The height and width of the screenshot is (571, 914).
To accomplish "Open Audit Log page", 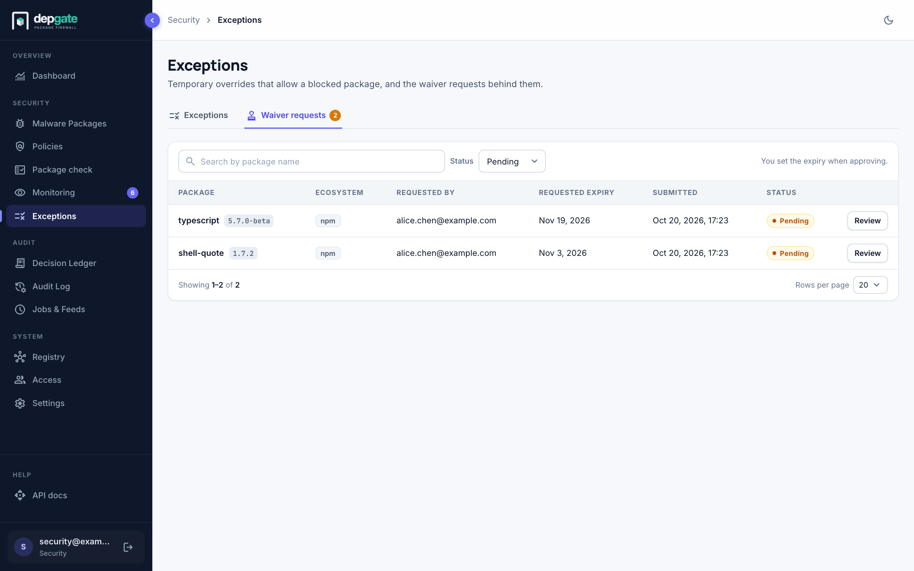I will pos(76,286).
